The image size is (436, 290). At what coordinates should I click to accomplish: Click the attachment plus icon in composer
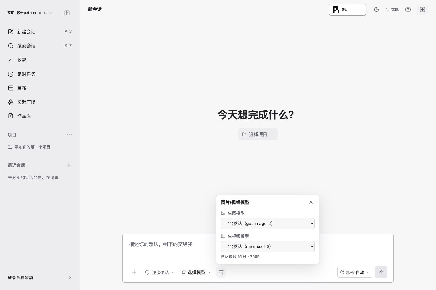134,272
